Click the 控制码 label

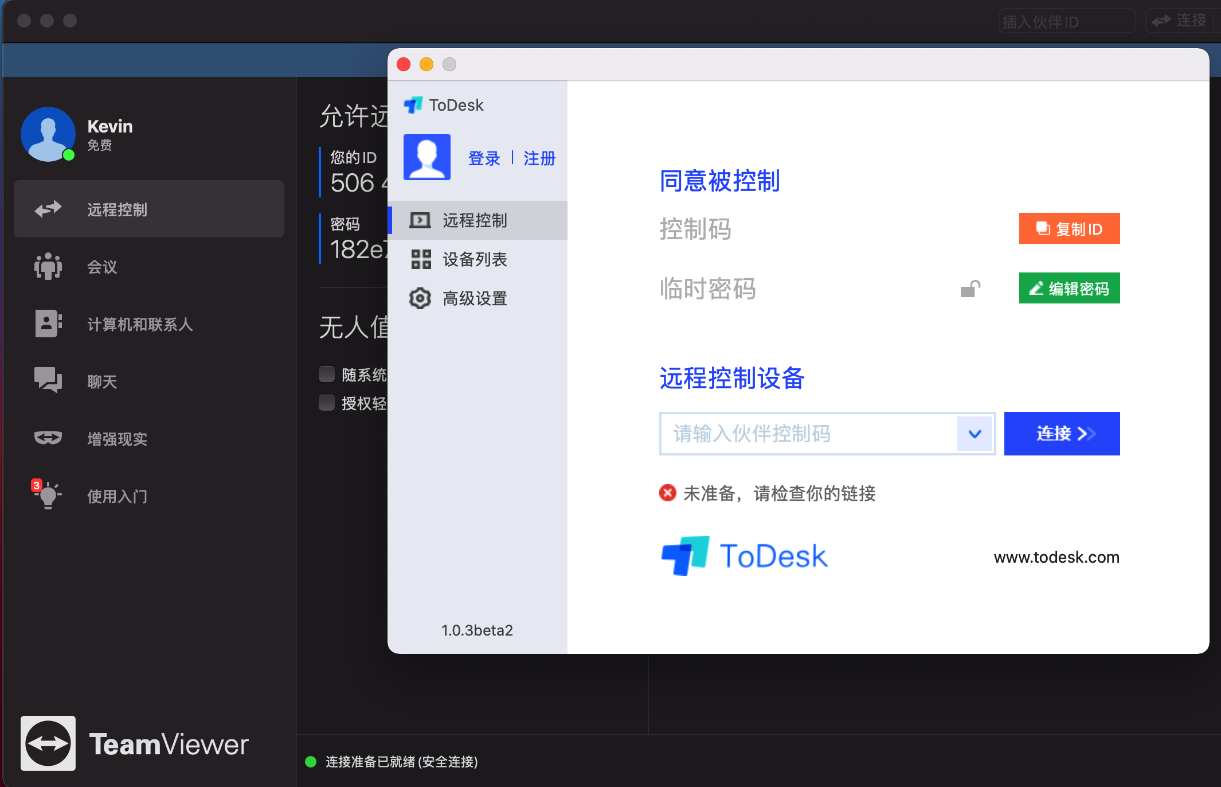pyautogui.click(x=695, y=229)
